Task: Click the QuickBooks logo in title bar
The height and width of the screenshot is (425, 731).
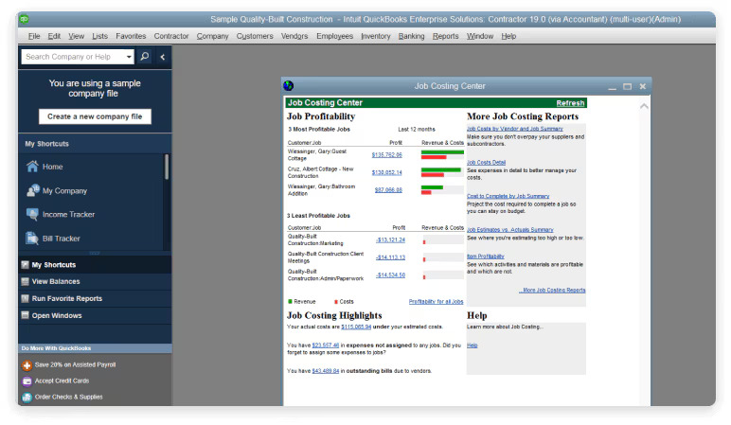Action: tap(24, 19)
